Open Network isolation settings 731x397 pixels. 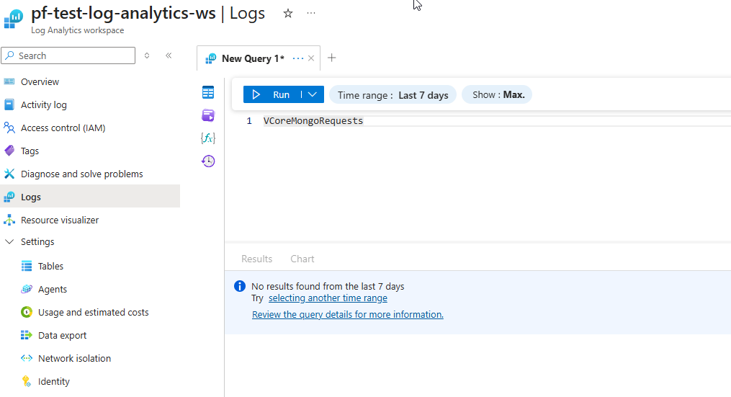pos(75,358)
